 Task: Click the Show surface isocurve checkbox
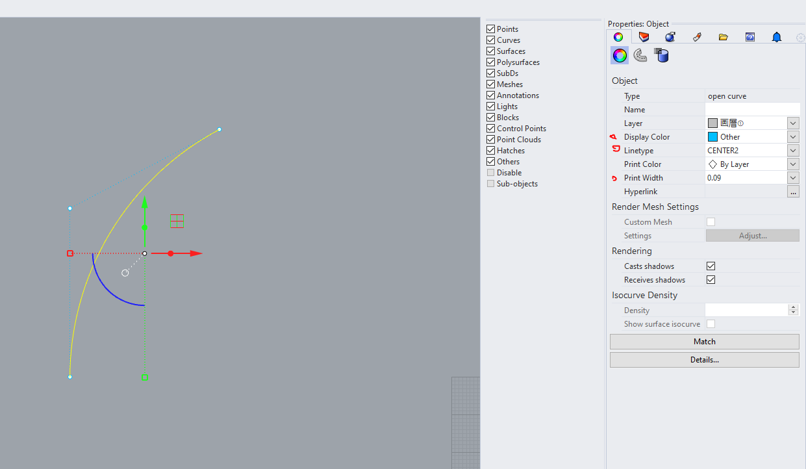tap(711, 323)
